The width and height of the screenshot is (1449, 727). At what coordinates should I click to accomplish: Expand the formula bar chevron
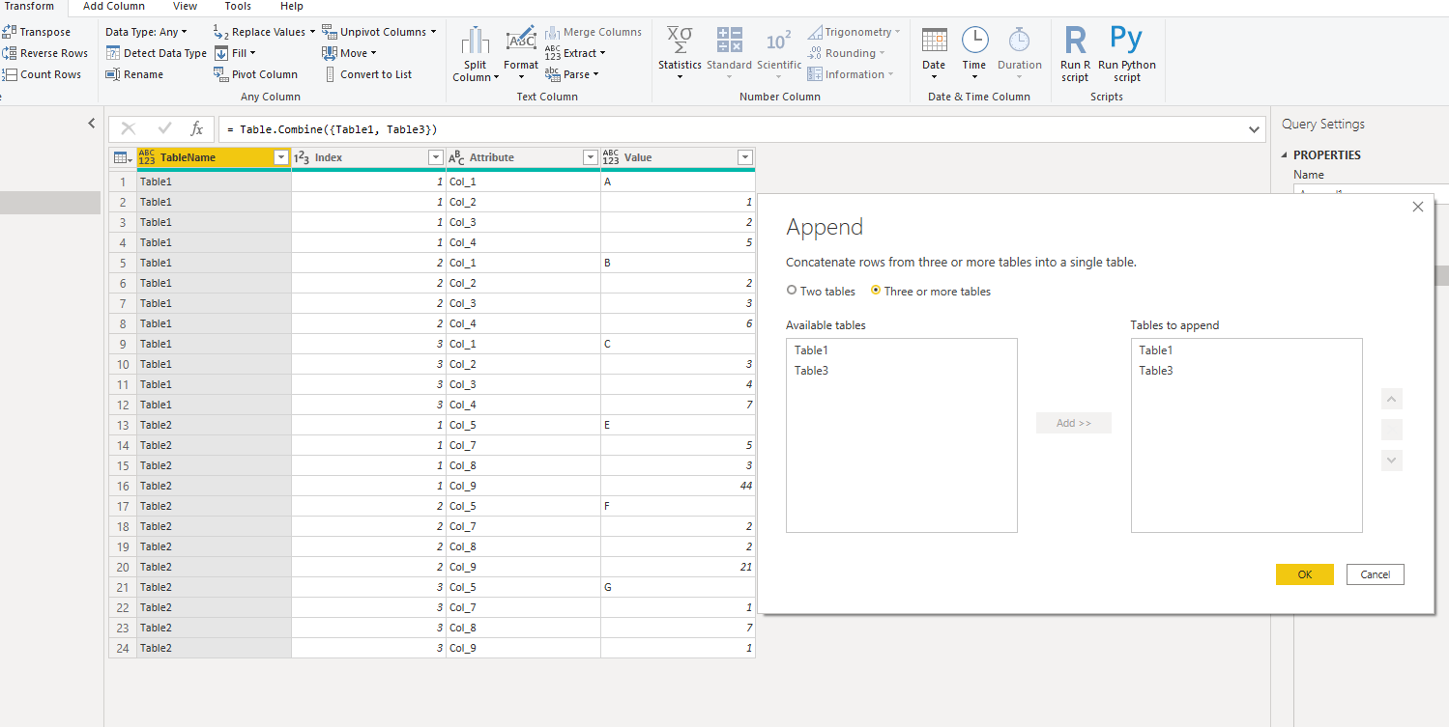tap(1255, 129)
